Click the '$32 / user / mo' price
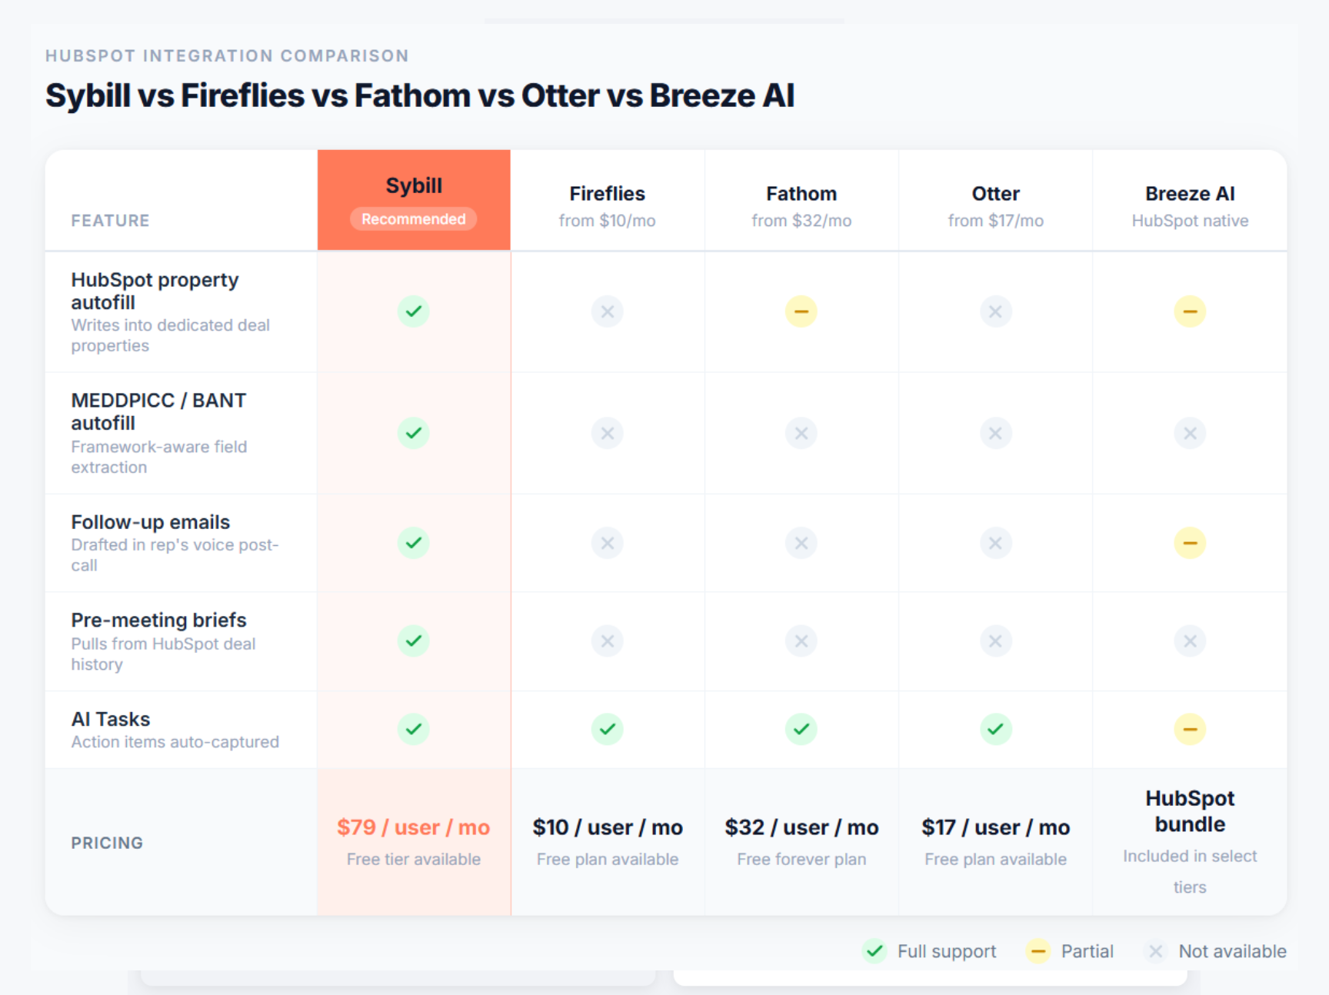The width and height of the screenshot is (1329, 995). [801, 827]
